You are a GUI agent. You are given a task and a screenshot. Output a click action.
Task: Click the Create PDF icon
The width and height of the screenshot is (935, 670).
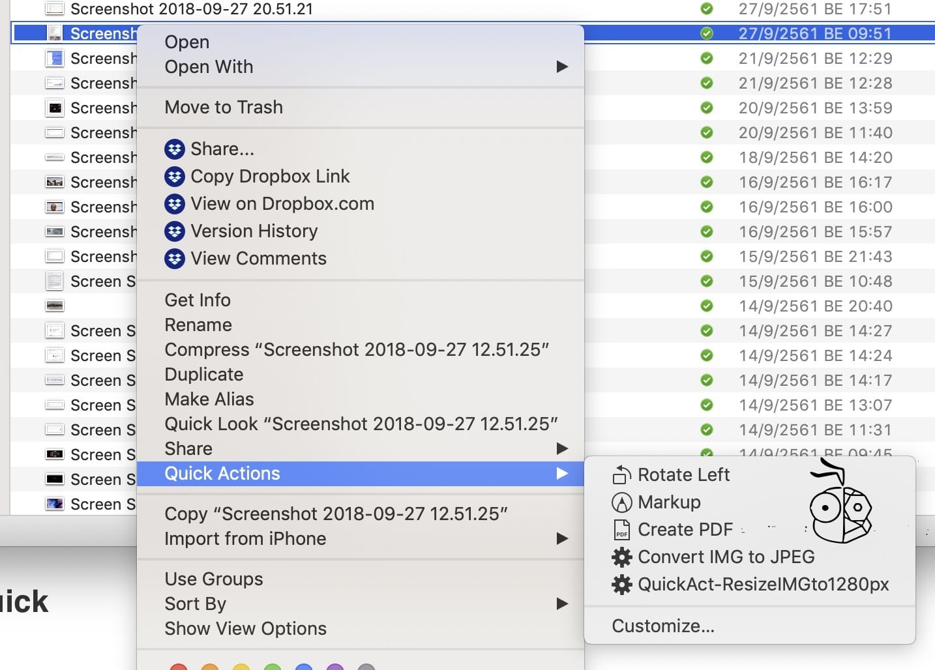pos(622,529)
